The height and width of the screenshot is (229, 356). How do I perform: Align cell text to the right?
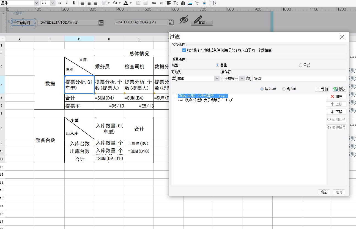click(x=95, y=3)
